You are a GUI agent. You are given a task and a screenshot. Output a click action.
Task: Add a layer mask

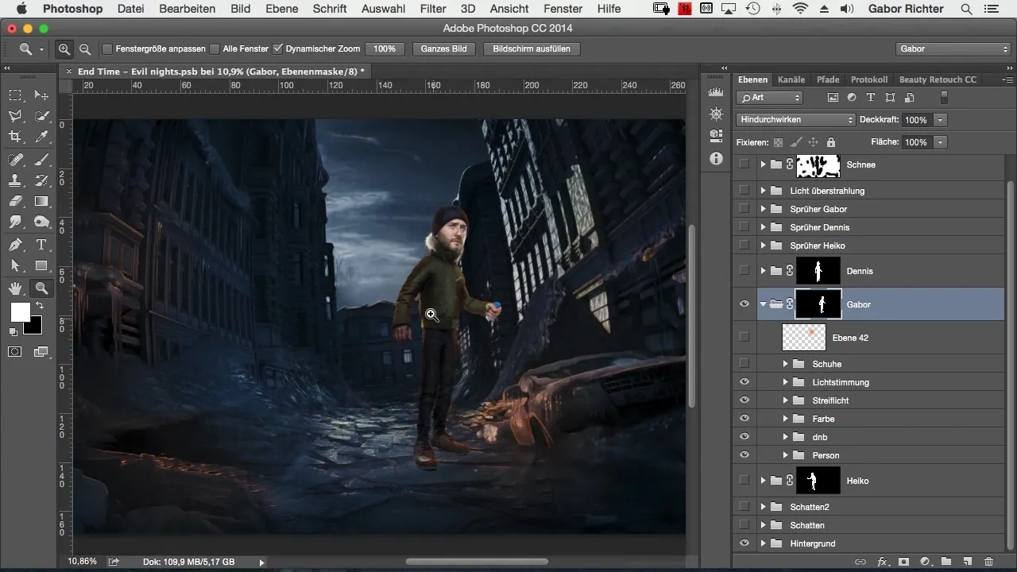[903, 561]
